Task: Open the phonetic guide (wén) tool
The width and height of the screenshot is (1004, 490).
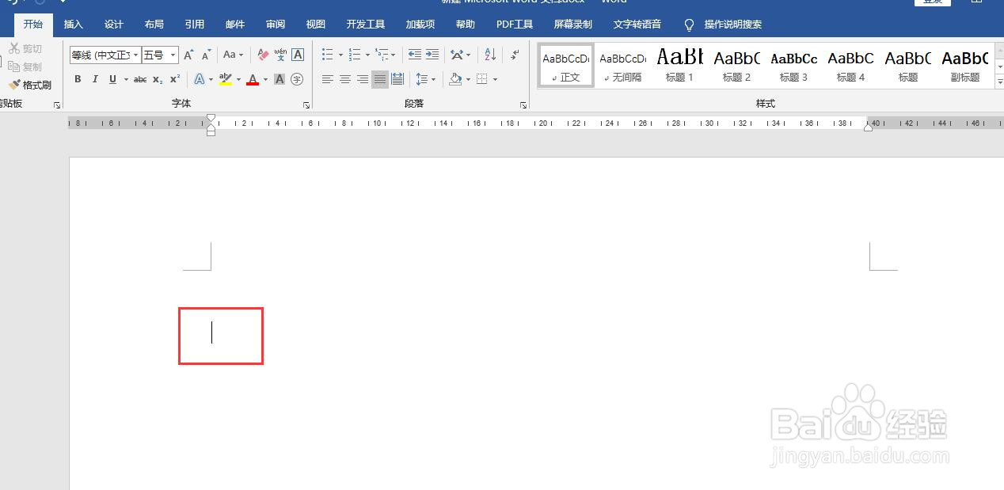Action: 280,55
